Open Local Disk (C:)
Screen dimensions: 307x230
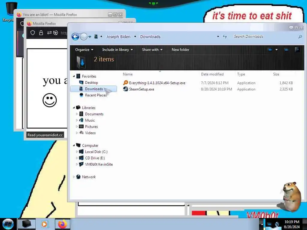tap(96, 152)
